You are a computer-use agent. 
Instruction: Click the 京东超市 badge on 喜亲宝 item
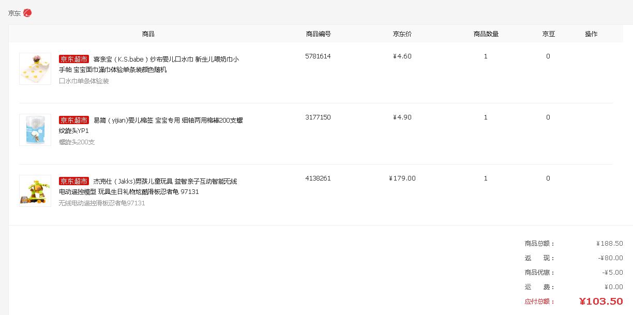coord(74,59)
